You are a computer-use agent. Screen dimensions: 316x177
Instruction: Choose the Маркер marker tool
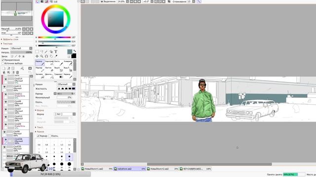[x=40, y=69]
